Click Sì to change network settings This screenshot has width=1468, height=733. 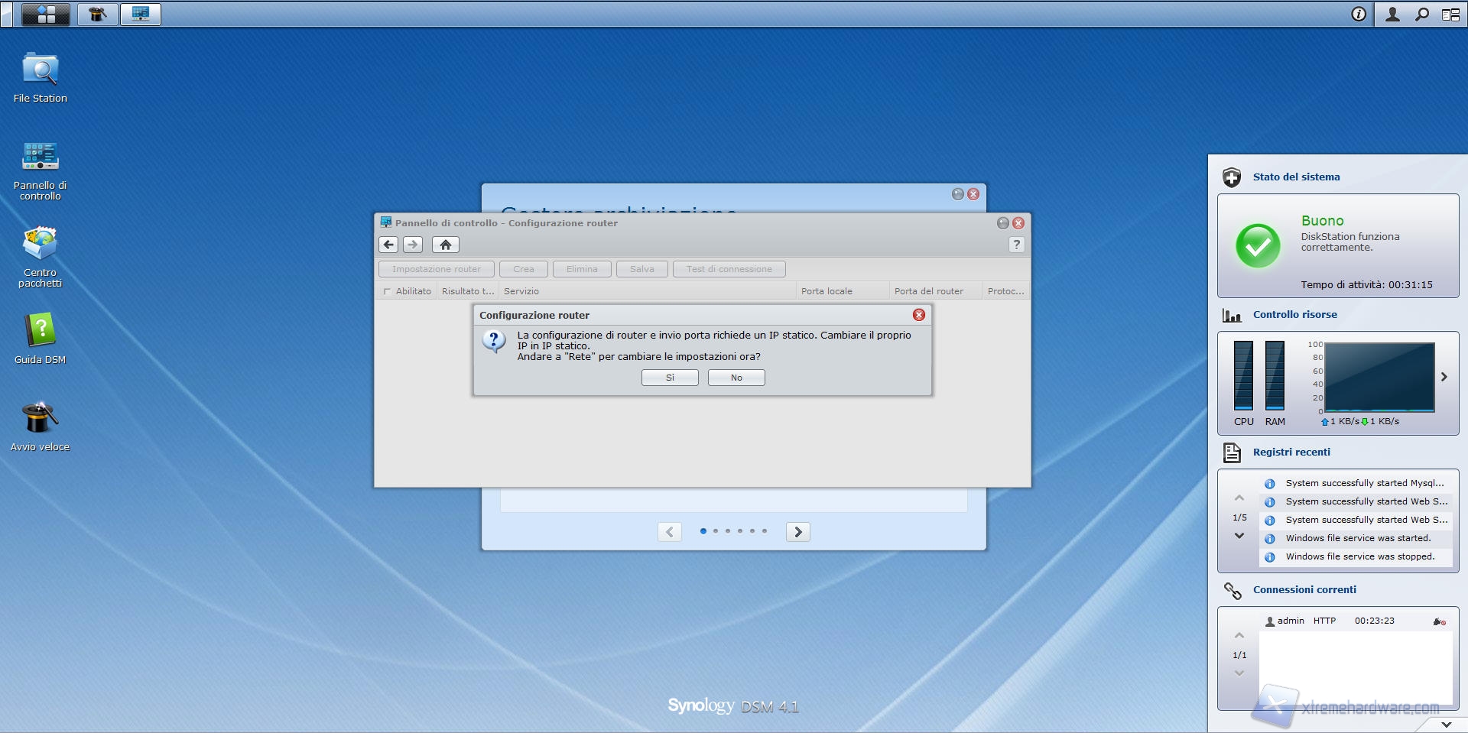pyautogui.click(x=670, y=378)
